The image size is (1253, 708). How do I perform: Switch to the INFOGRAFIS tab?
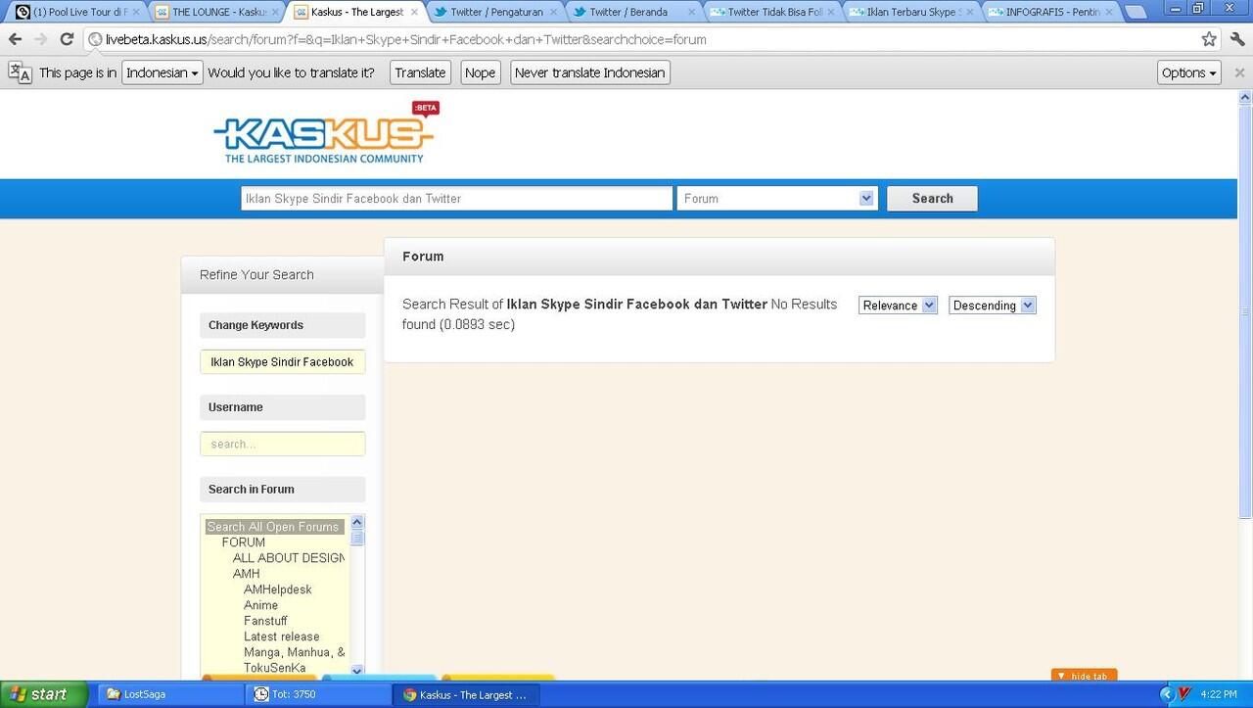pos(1050,12)
